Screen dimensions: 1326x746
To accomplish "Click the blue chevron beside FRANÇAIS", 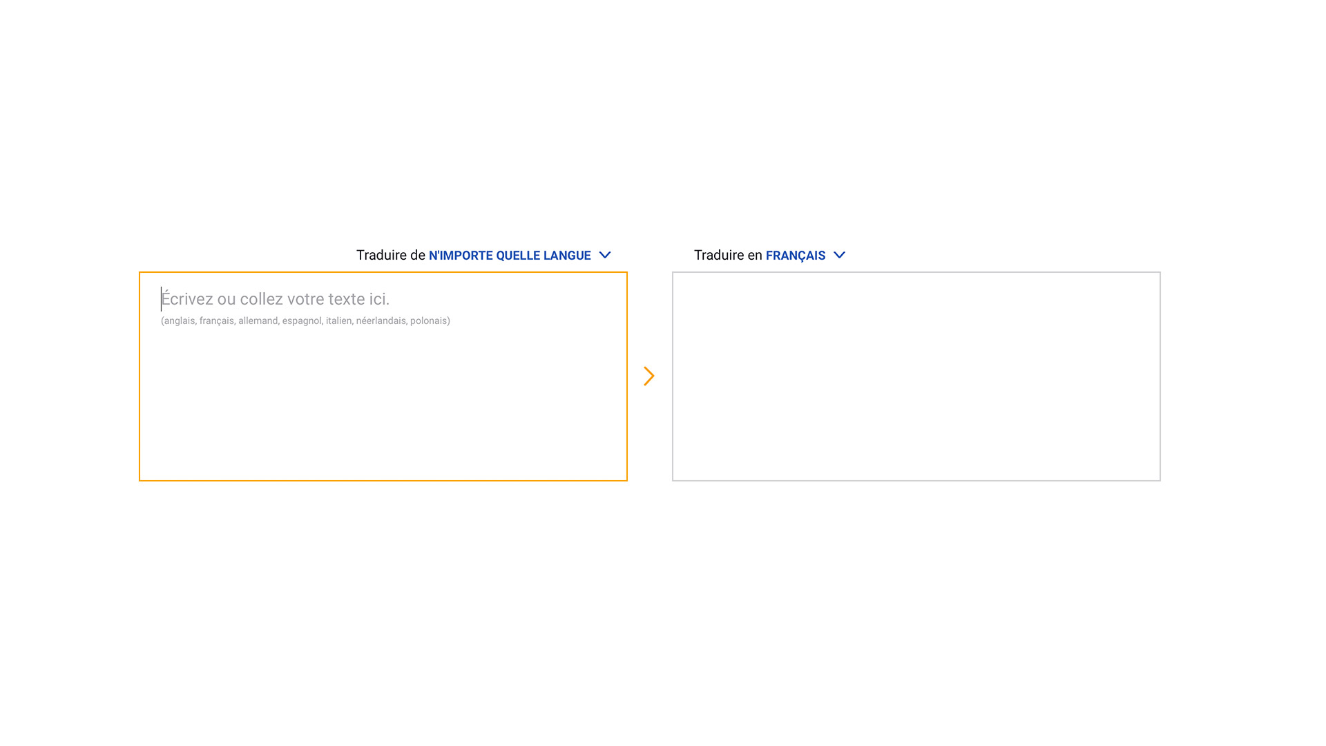I will [x=839, y=255].
